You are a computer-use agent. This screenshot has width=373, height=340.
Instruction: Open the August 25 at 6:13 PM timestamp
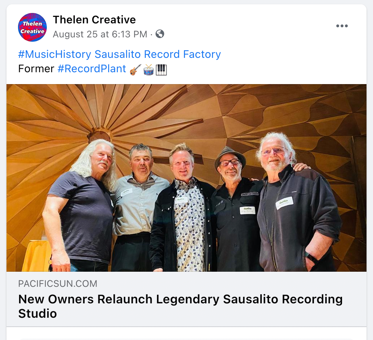click(100, 34)
